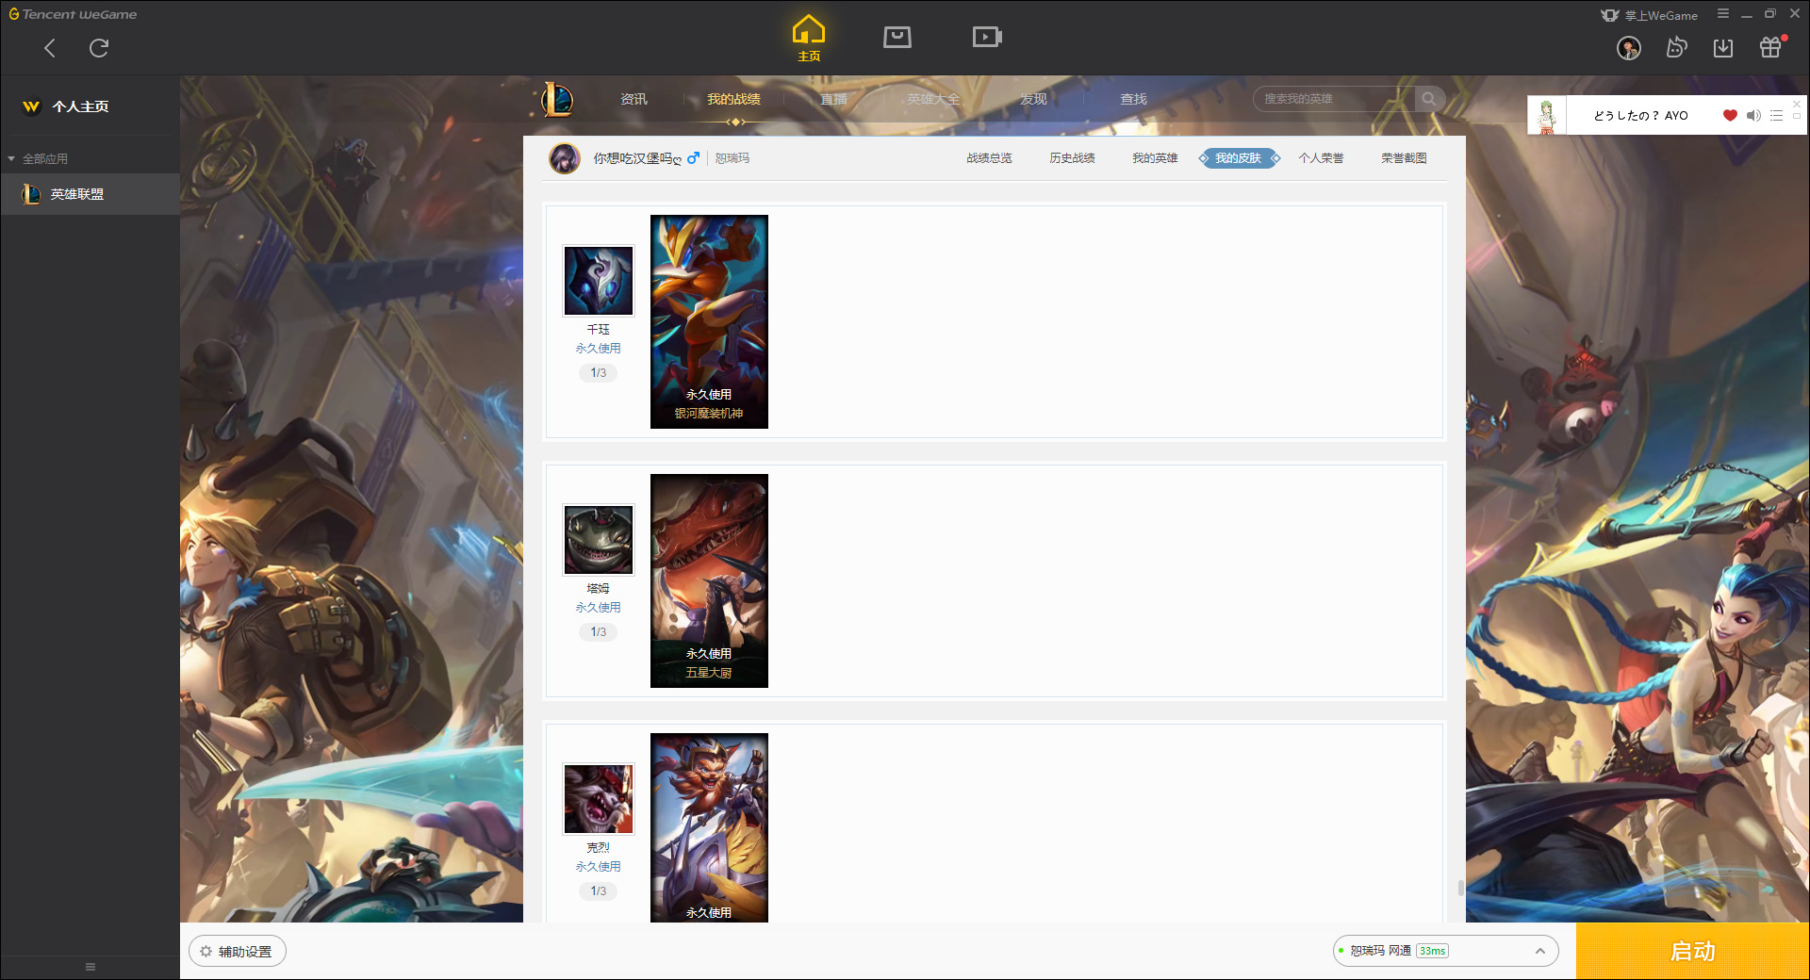Click the Tencent WeGame logo
1810x980 pixels.
pyautogui.click(x=74, y=14)
